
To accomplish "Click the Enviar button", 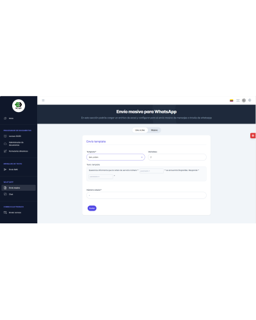I will click(x=92, y=208).
